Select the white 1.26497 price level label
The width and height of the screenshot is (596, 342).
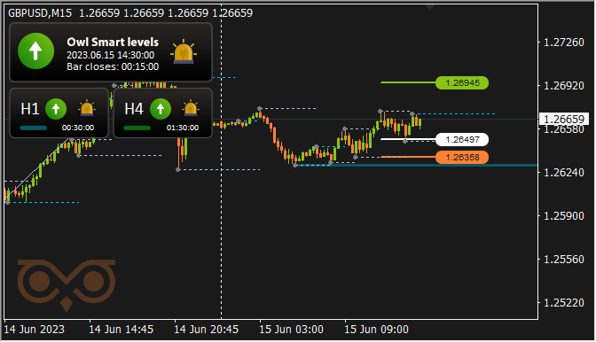pos(462,140)
